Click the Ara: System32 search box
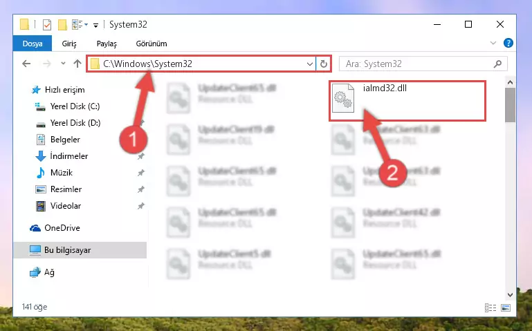 click(x=423, y=64)
